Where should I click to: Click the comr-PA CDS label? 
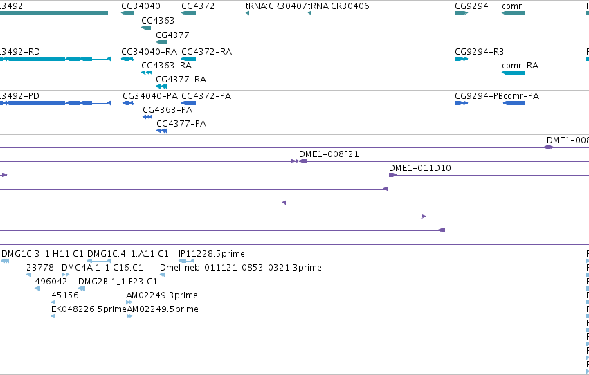521,95
